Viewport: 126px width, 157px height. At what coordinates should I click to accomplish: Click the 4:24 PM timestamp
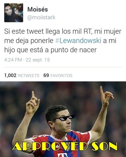(x=13, y=60)
